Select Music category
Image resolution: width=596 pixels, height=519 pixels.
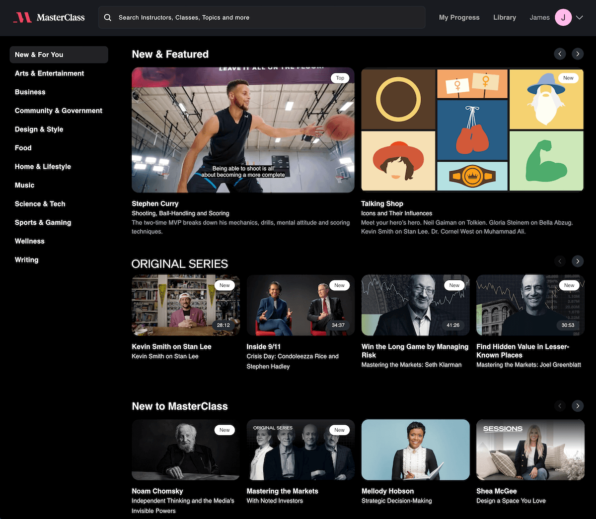pos(24,185)
